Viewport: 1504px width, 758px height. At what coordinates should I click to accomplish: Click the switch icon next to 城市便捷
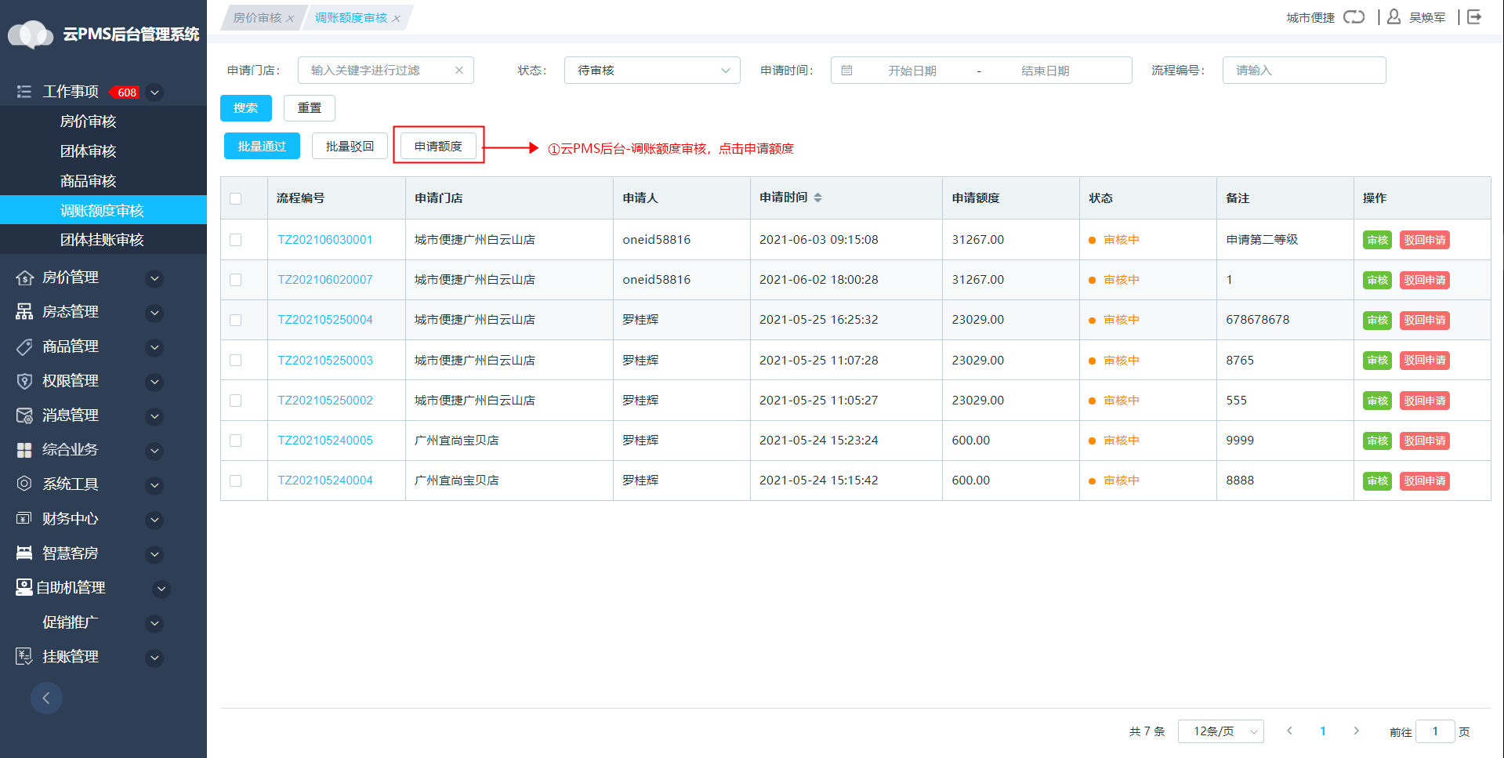[x=1354, y=16]
